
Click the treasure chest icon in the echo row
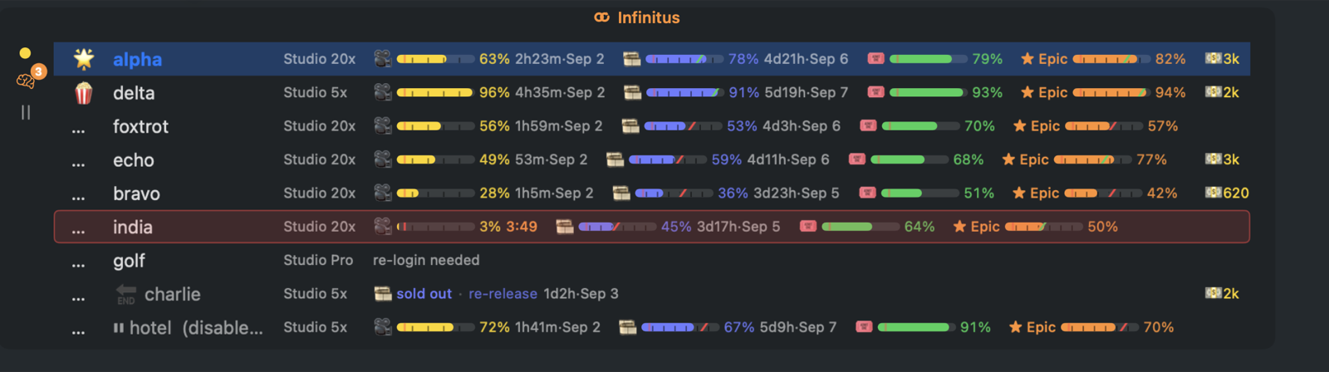click(615, 159)
